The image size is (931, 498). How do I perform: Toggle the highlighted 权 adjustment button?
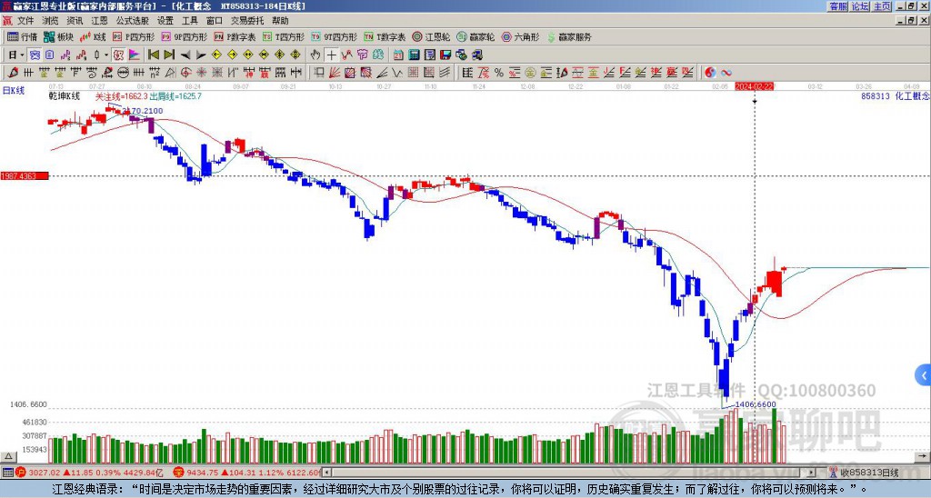118,55
